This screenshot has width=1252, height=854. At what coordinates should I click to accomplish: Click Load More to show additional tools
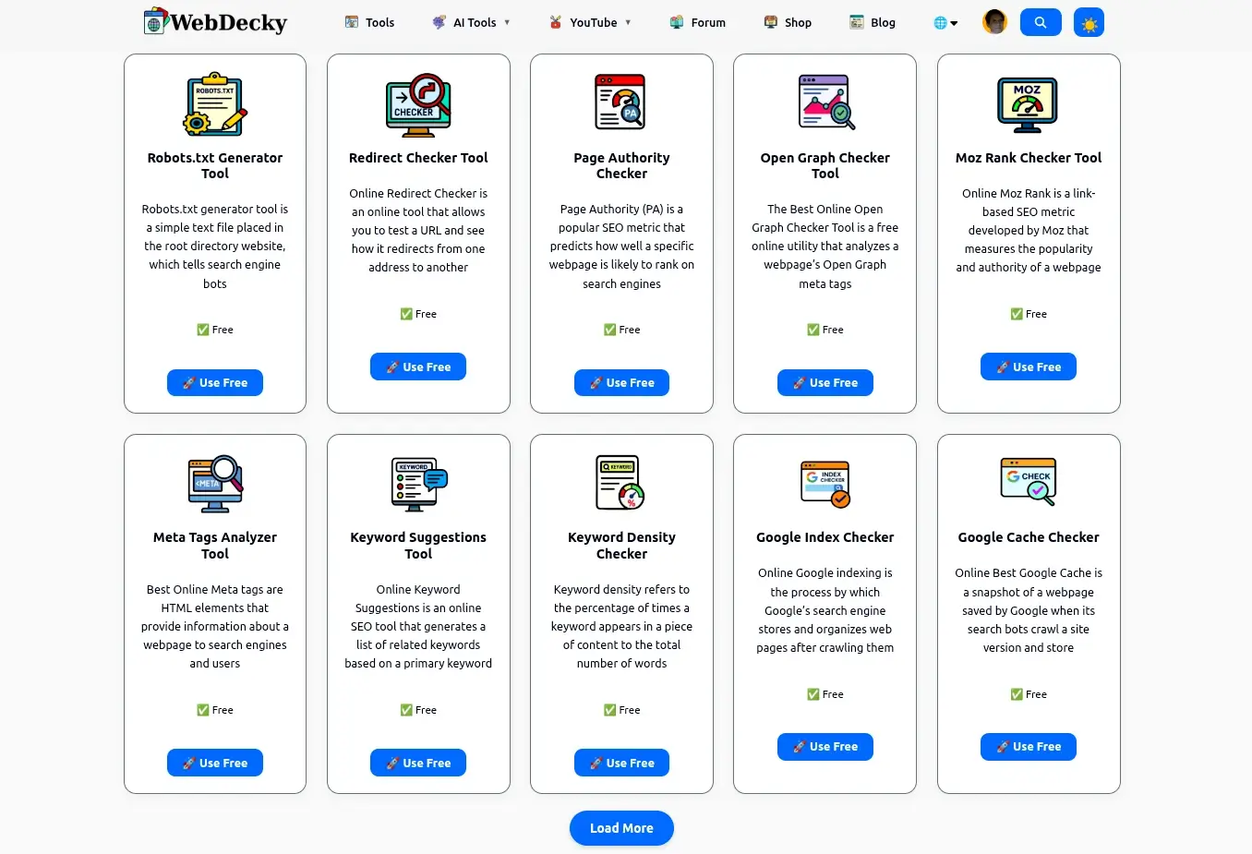point(621,827)
